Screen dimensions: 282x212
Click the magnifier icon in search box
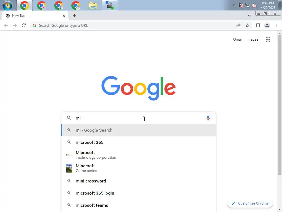(x=69, y=118)
